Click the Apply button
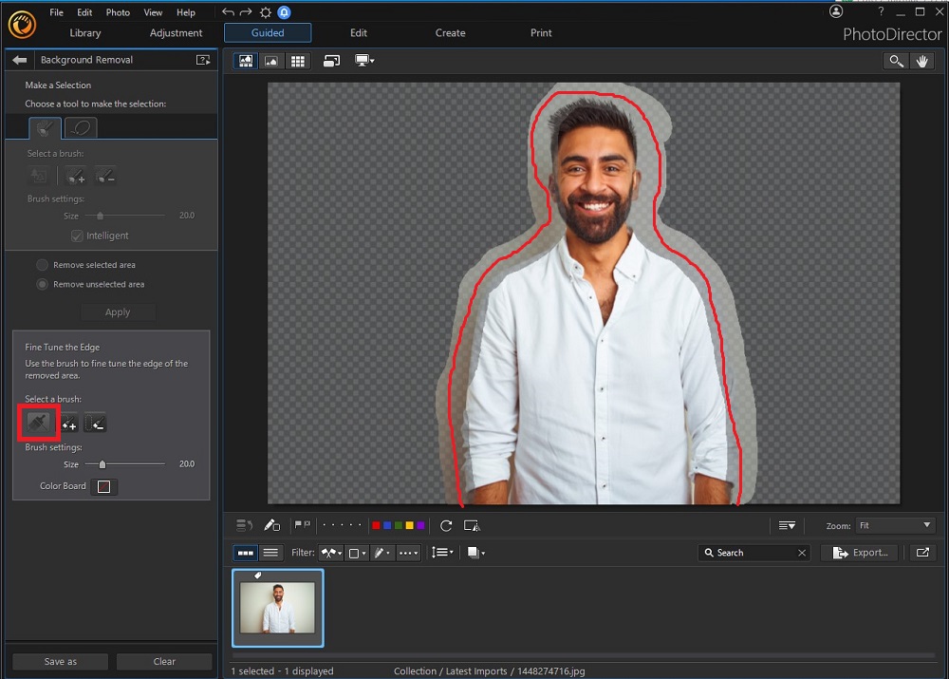The height and width of the screenshot is (679, 949). coord(118,311)
